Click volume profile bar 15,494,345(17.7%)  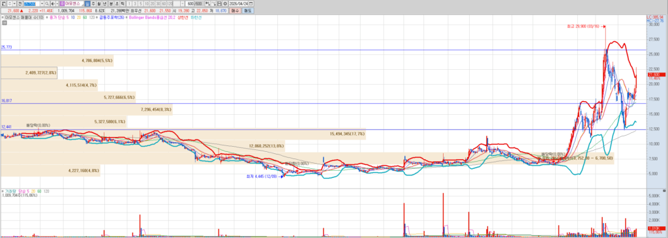(x=183, y=134)
